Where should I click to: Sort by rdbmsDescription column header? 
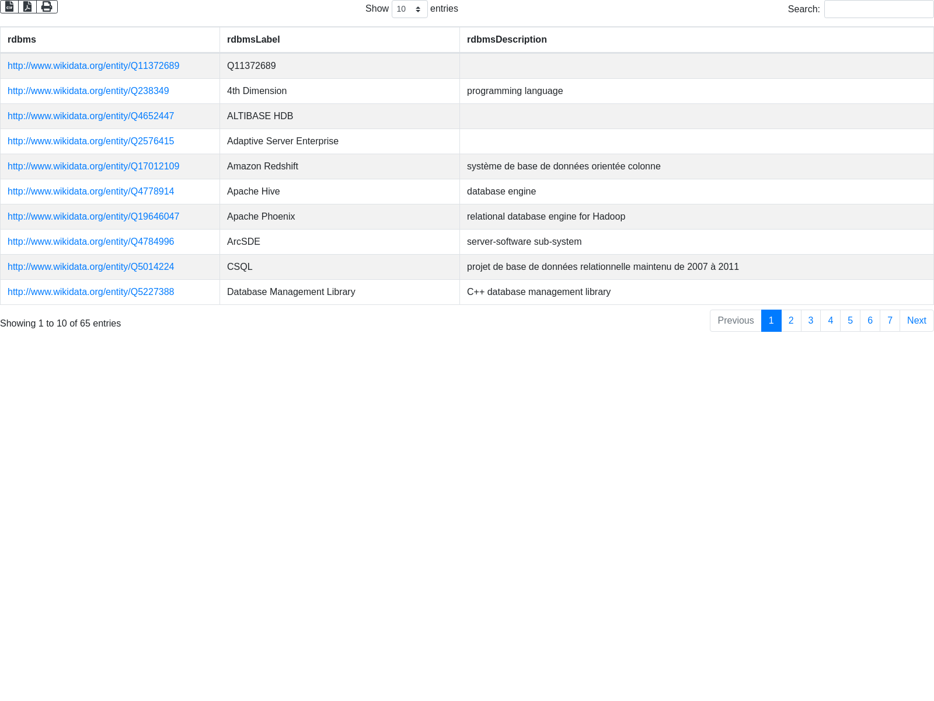tap(507, 40)
